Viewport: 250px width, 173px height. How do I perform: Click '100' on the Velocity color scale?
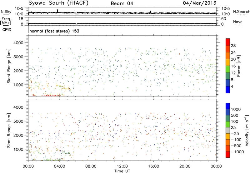click(x=235, y=121)
